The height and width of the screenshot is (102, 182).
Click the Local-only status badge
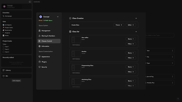tap(37, 2)
